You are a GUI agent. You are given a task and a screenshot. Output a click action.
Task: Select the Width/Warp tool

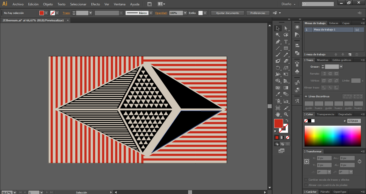(x=278, y=75)
